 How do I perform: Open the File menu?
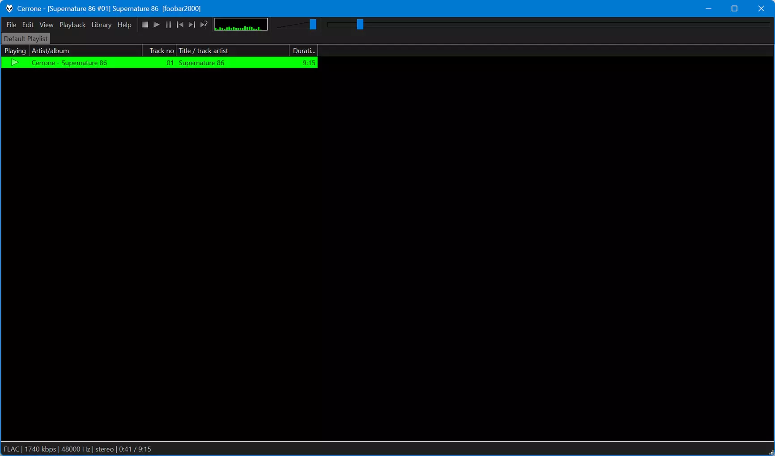11,25
